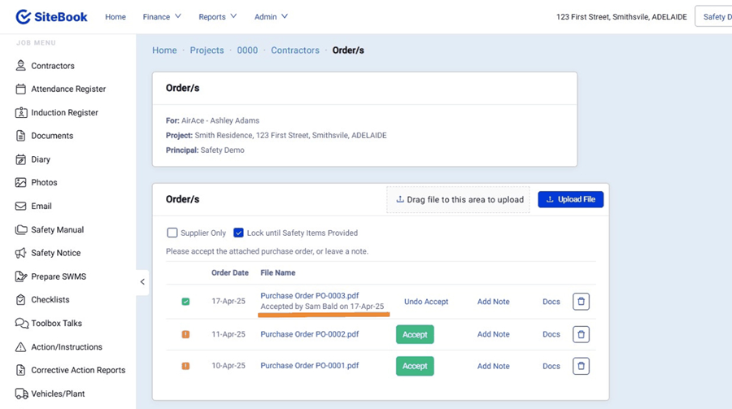Click trash icon for Purchase Order PO-0001
Screen dimensions: 732x409
[x=581, y=366]
